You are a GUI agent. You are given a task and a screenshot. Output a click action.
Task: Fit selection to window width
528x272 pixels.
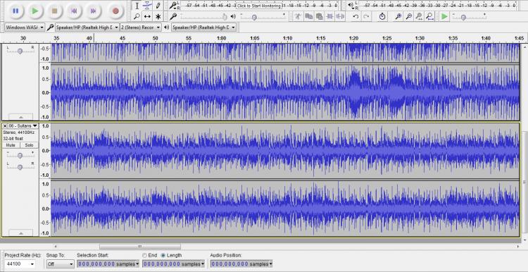coord(419,16)
